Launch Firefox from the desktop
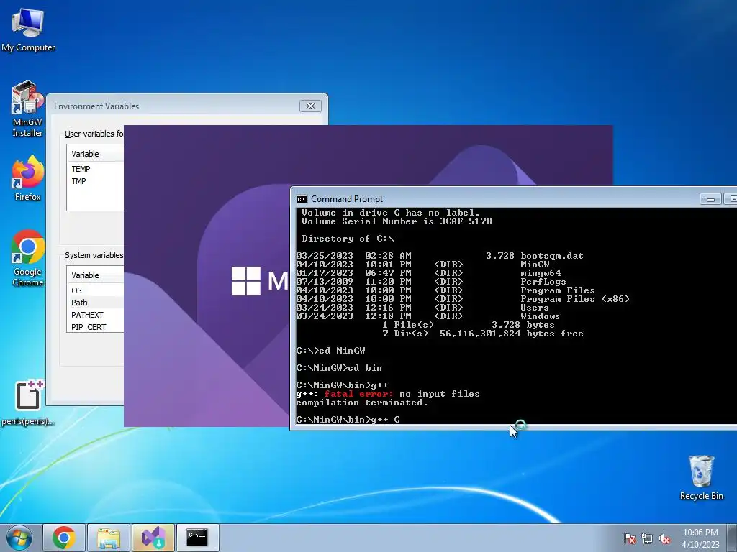737x552 pixels. [27, 179]
